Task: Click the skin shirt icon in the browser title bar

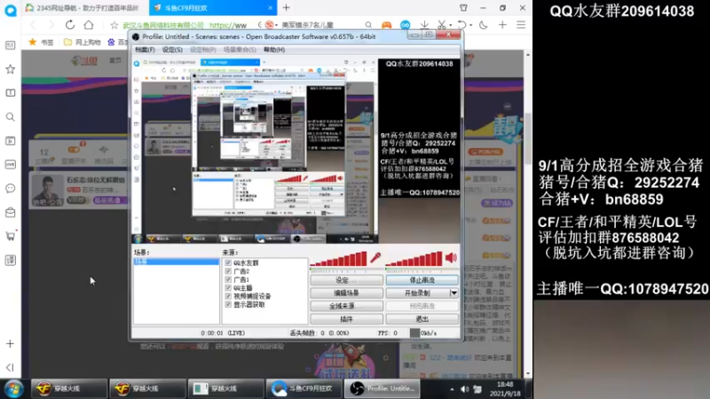Action: coord(463,8)
